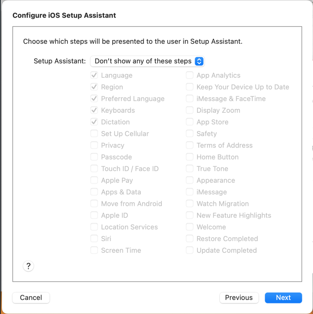Check the App Analytics checkbox
The height and width of the screenshot is (314, 313).
tap(190, 76)
